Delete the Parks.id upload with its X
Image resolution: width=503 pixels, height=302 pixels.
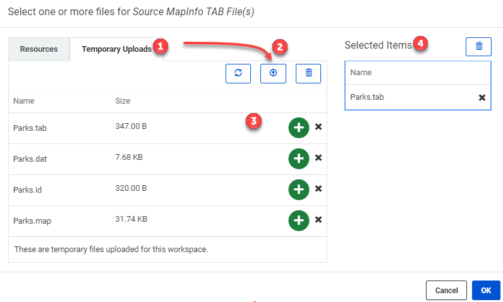(x=318, y=188)
